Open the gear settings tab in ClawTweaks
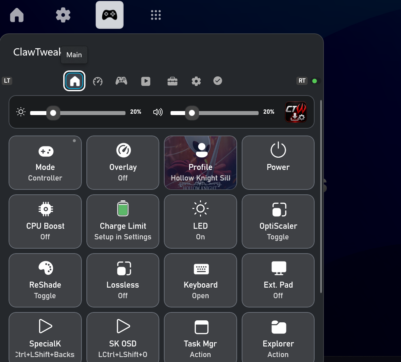This screenshot has width=401, height=362. tap(196, 81)
